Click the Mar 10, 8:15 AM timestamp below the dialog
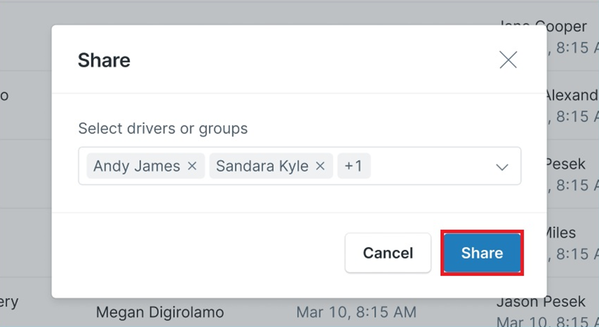Screen dimensions: 599x327 [356, 311]
